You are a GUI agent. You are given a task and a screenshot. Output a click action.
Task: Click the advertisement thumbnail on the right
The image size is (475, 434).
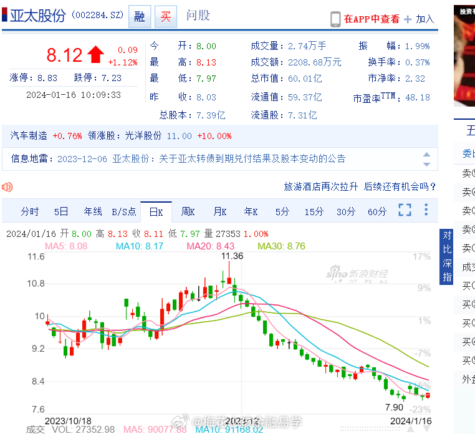[x=464, y=55]
